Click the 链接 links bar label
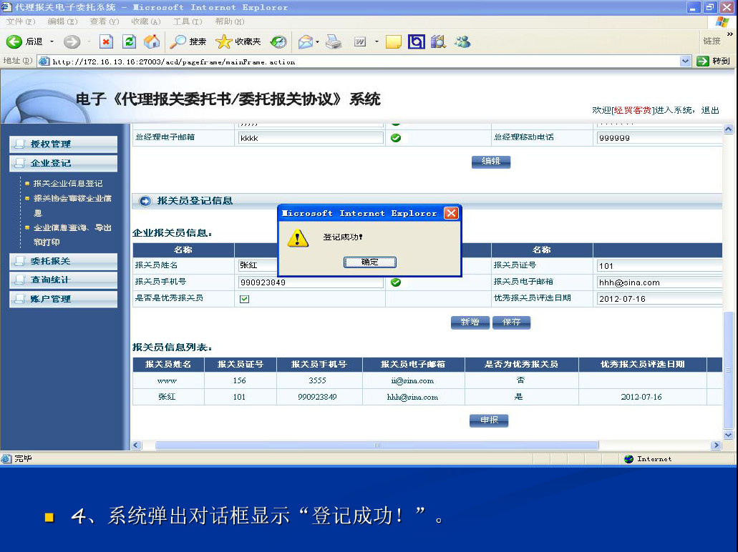The width and height of the screenshot is (738, 552). [712, 41]
